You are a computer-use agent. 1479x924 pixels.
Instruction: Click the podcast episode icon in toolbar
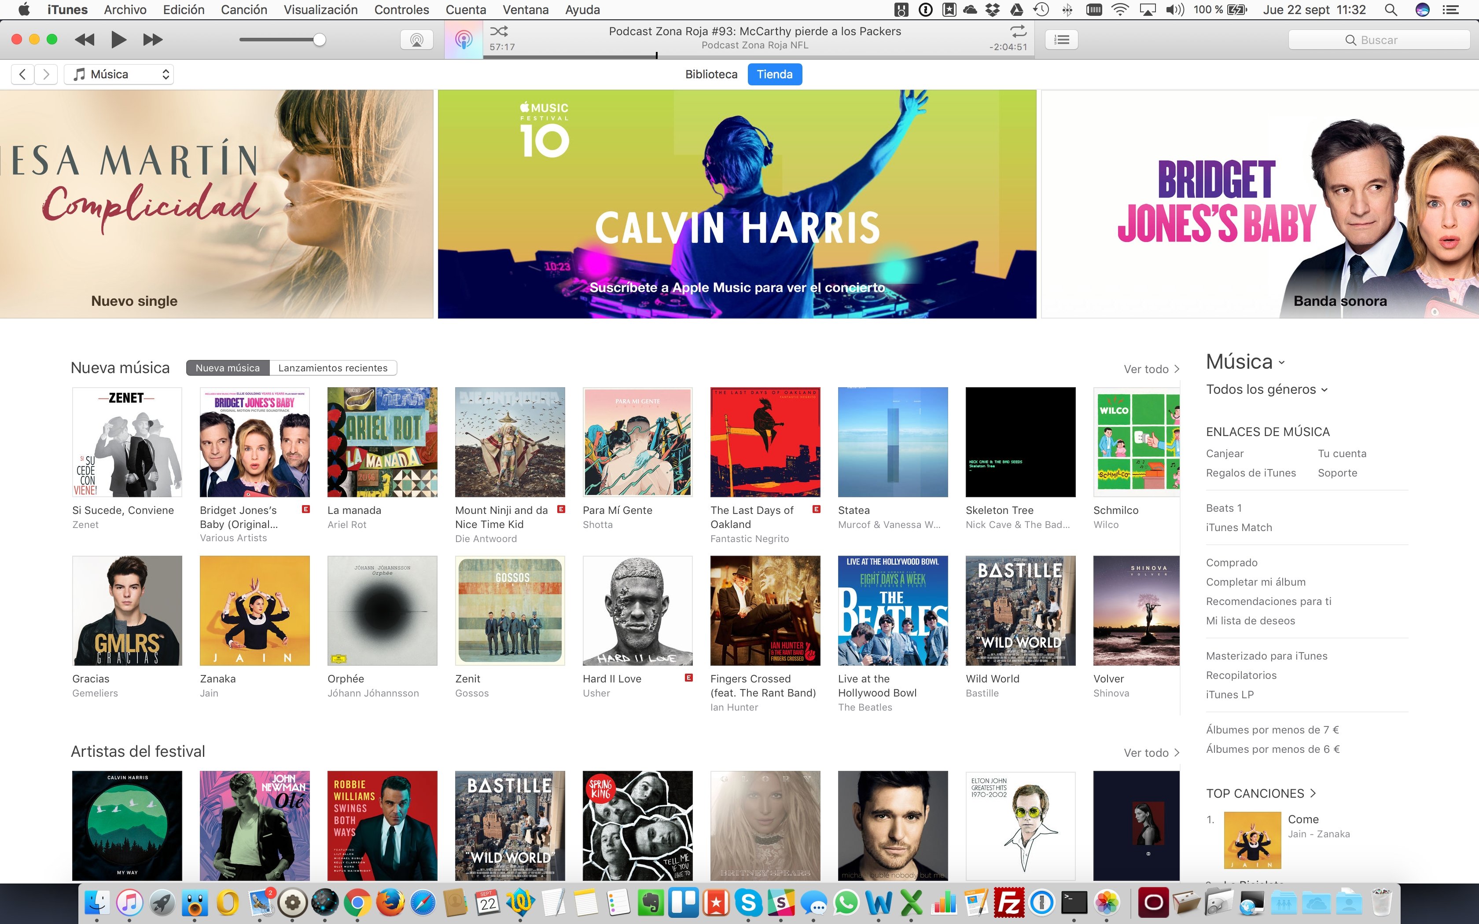(462, 40)
